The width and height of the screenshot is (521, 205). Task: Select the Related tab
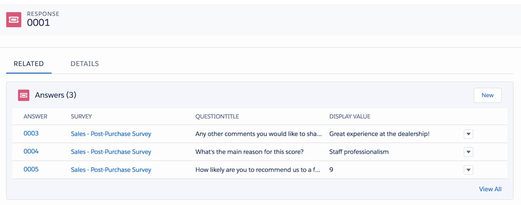point(29,64)
